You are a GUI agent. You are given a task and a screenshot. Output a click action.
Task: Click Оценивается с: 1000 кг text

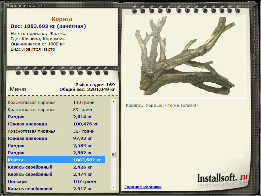[x=38, y=44]
